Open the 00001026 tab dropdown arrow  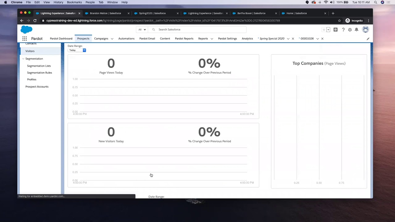(x=318, y=39)
